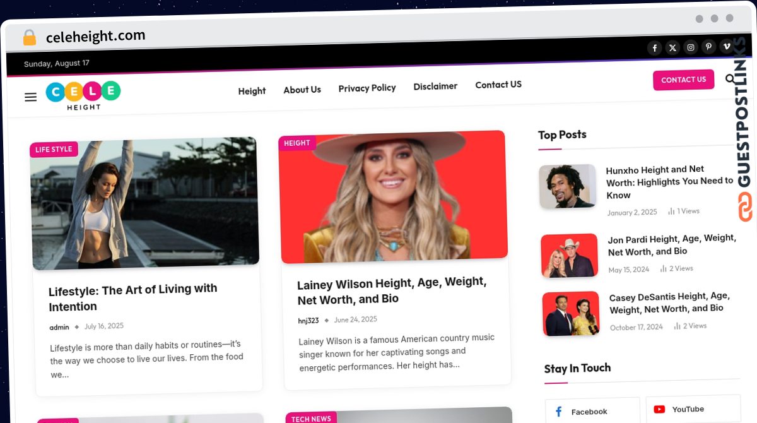Viewport: 757px width, 423px height.
Task: Click the Sunday, August 17 date text
Action: click(57, 64)
